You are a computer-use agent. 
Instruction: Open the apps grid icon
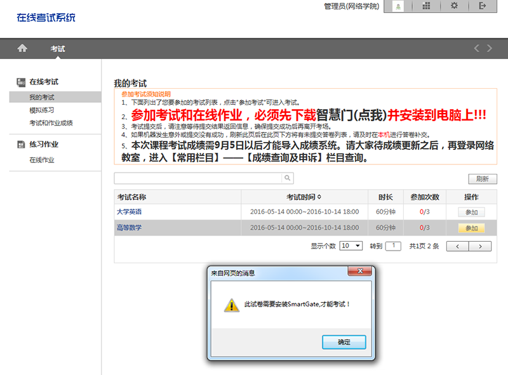(x=427, y=6)
